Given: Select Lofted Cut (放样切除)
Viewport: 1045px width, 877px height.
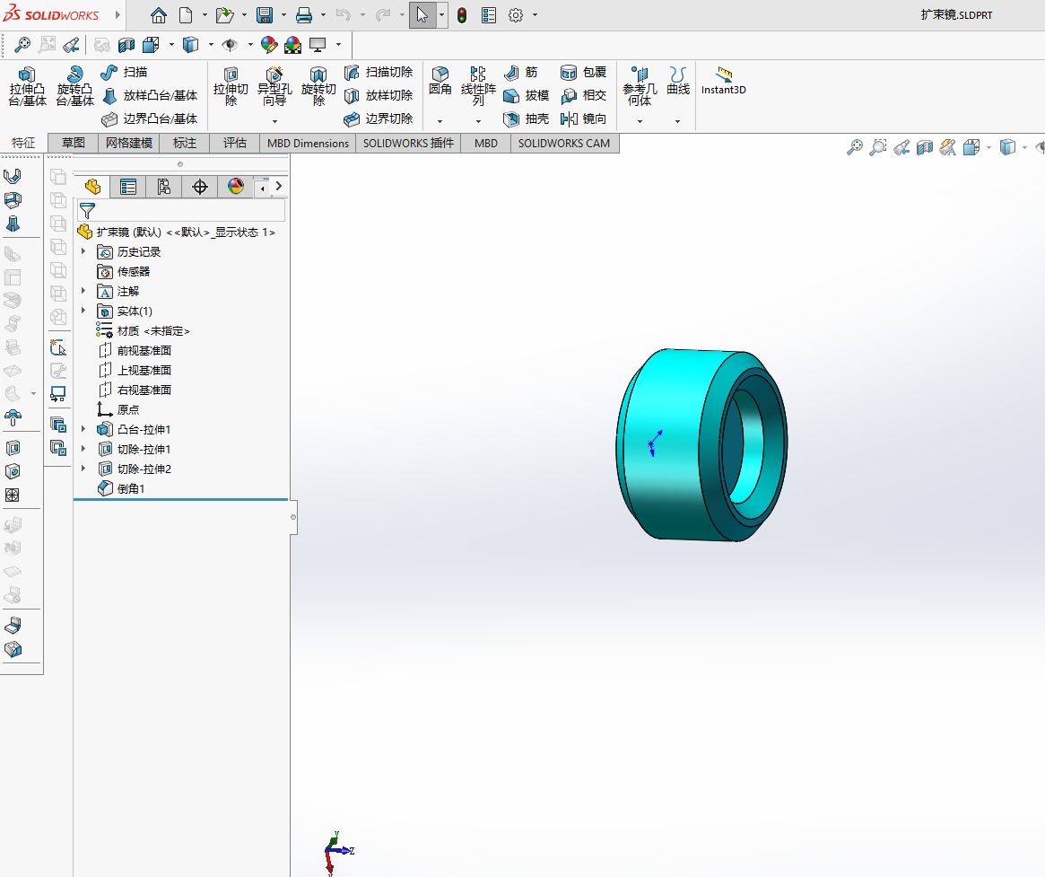Looking at the screenshot, I should tap(379, 95).
